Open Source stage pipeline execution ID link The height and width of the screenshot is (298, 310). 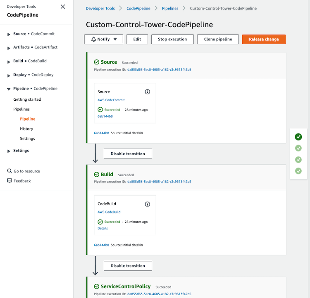pyautogui.click(x=159, y=69)
